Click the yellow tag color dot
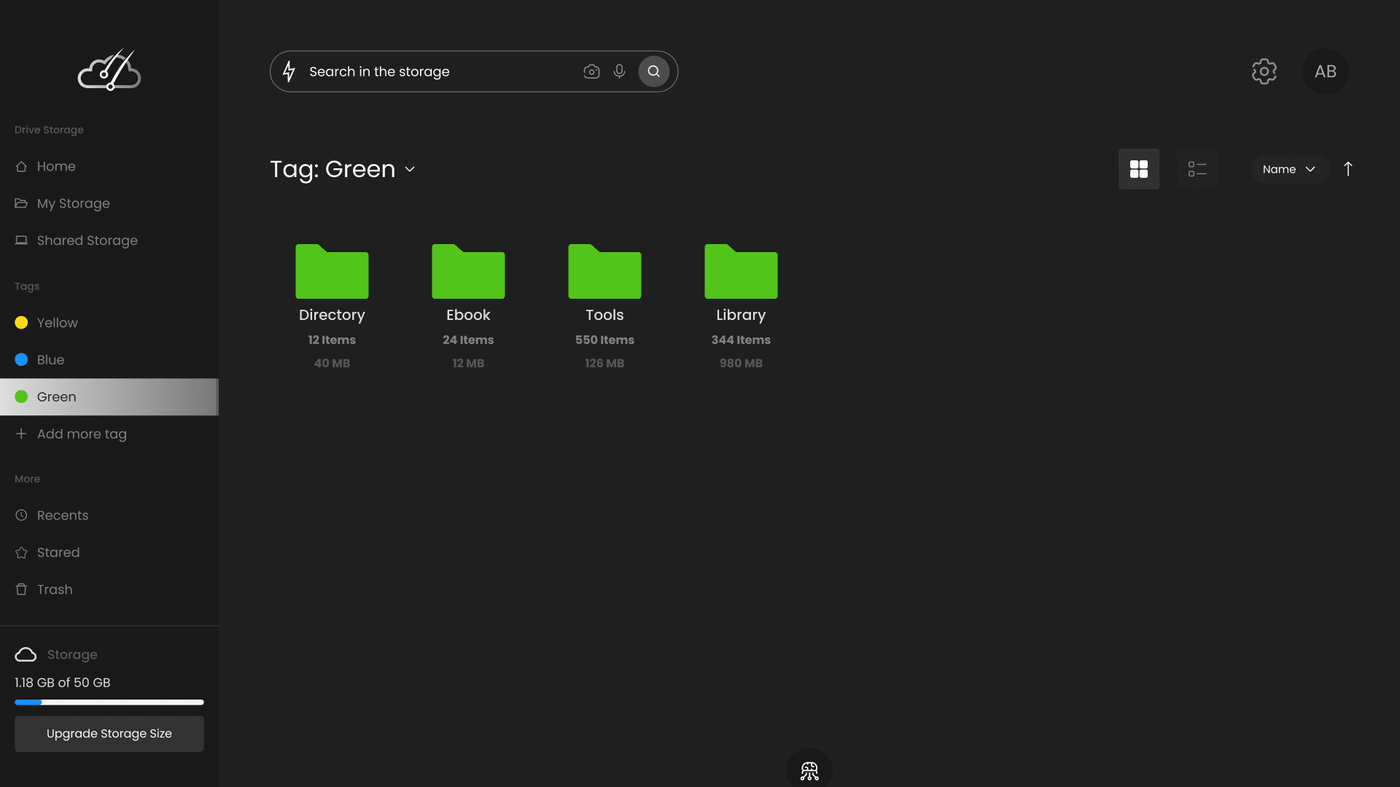The width and height of the screenshot is (1400, 787). (x=21, y=323)
